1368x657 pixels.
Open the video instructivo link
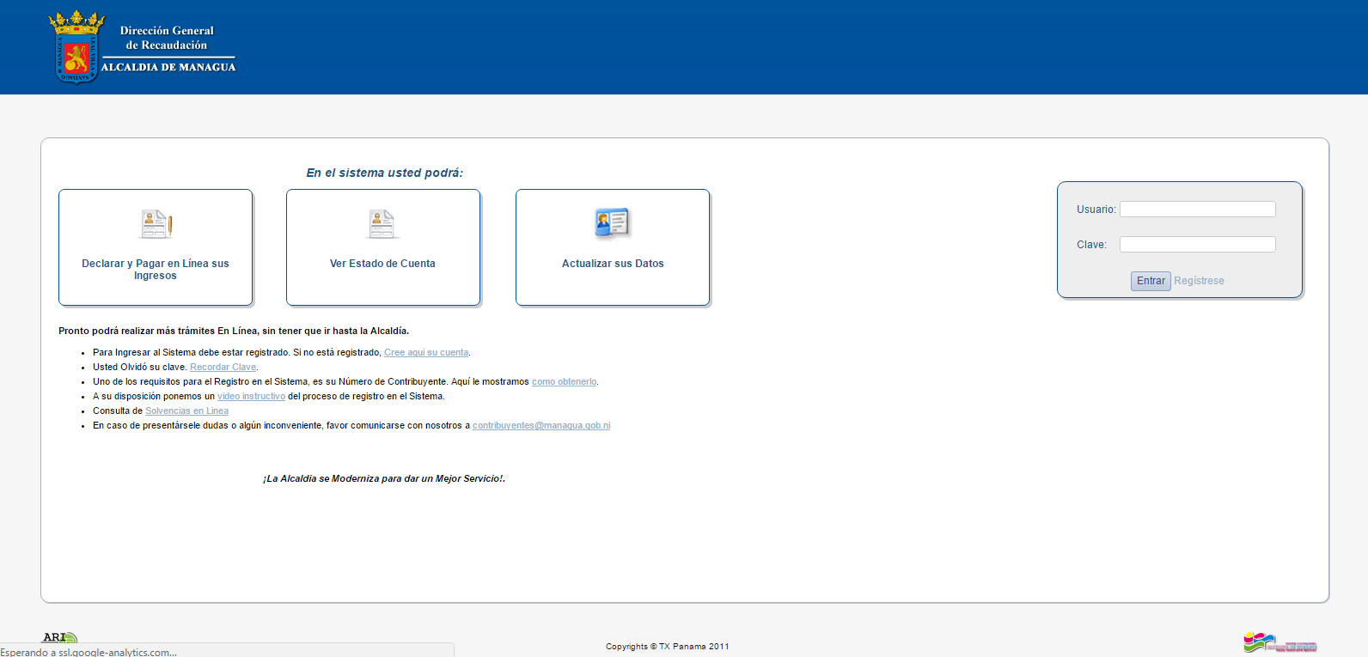pyautogui.click(x=251, y=397)
